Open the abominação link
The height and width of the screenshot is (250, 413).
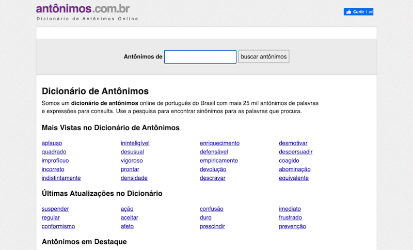[295, 169]
